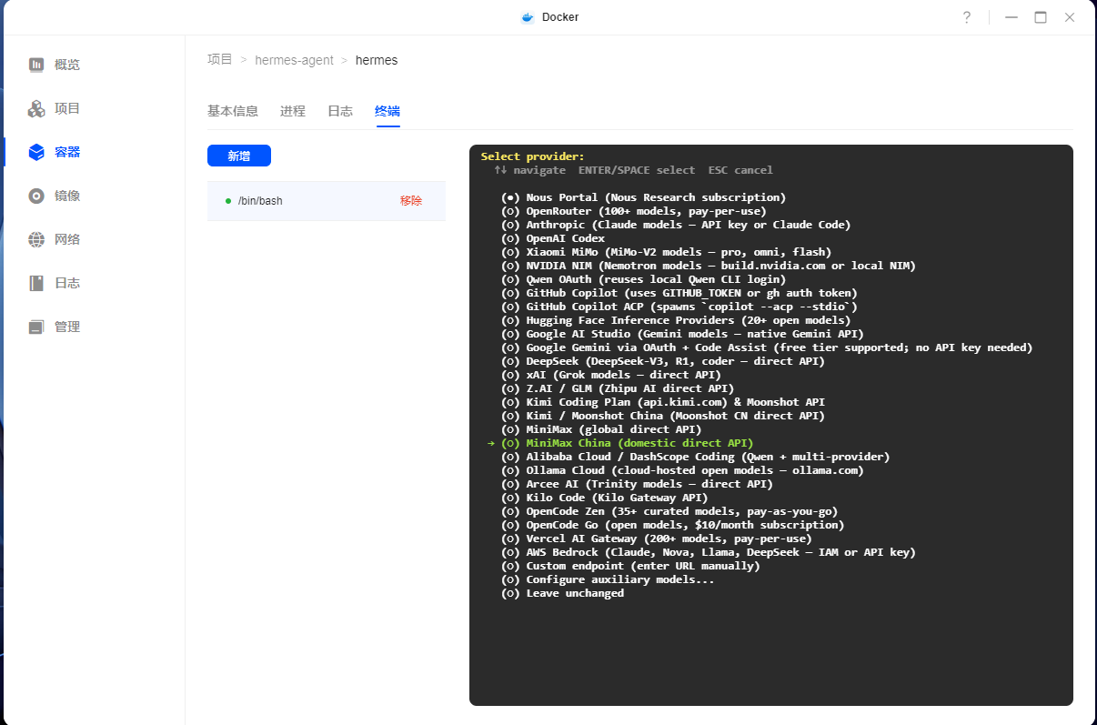Image resolution: width=1097 pixels, height=725 pixels.
Task: Click the navigate ENTER/SPACE hint line
Action: click(634, 170)
